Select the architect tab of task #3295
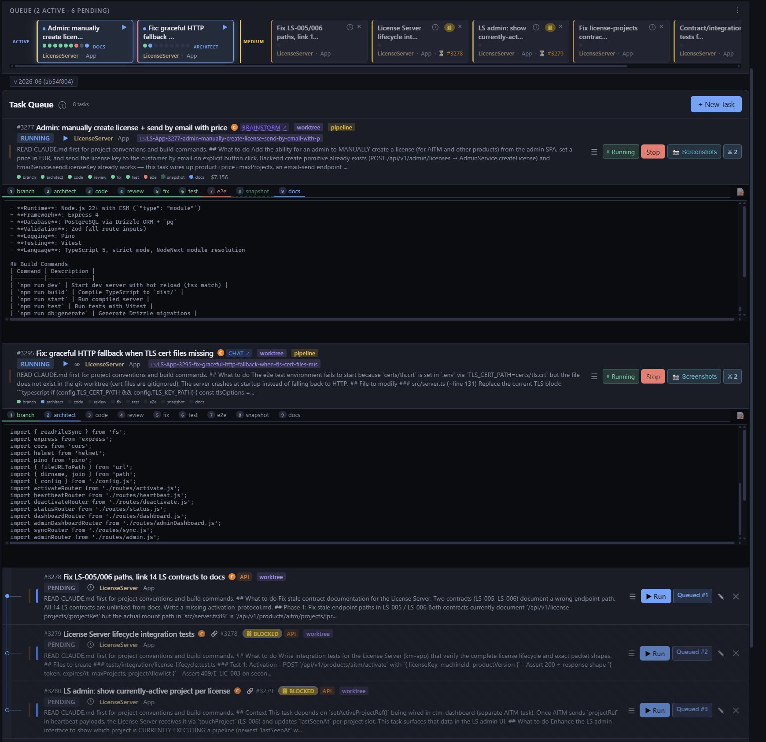Screen dimensions: 766x742 (x=60, y=415)
